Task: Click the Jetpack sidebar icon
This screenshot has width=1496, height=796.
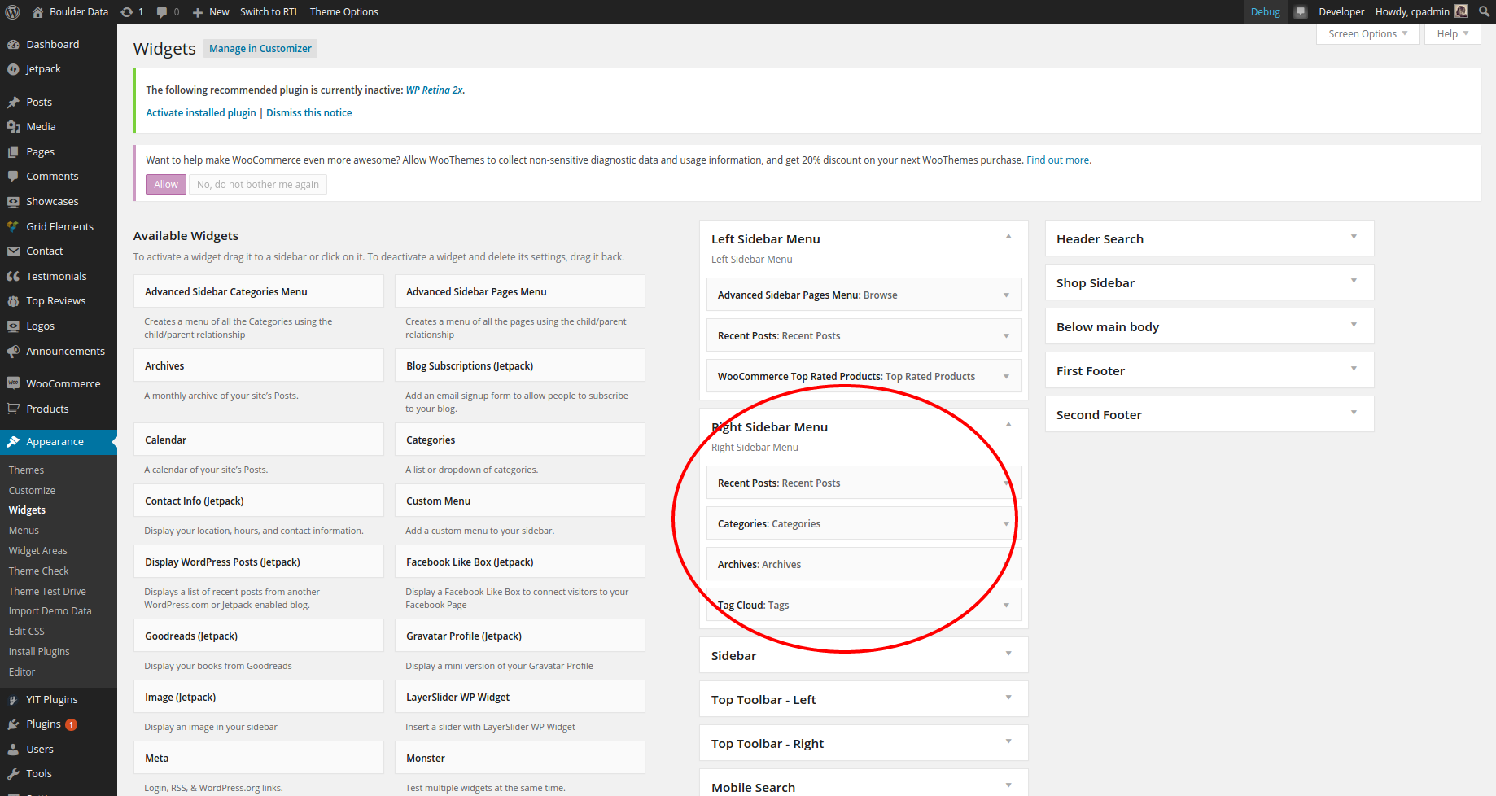Action: tap(13, 69)
